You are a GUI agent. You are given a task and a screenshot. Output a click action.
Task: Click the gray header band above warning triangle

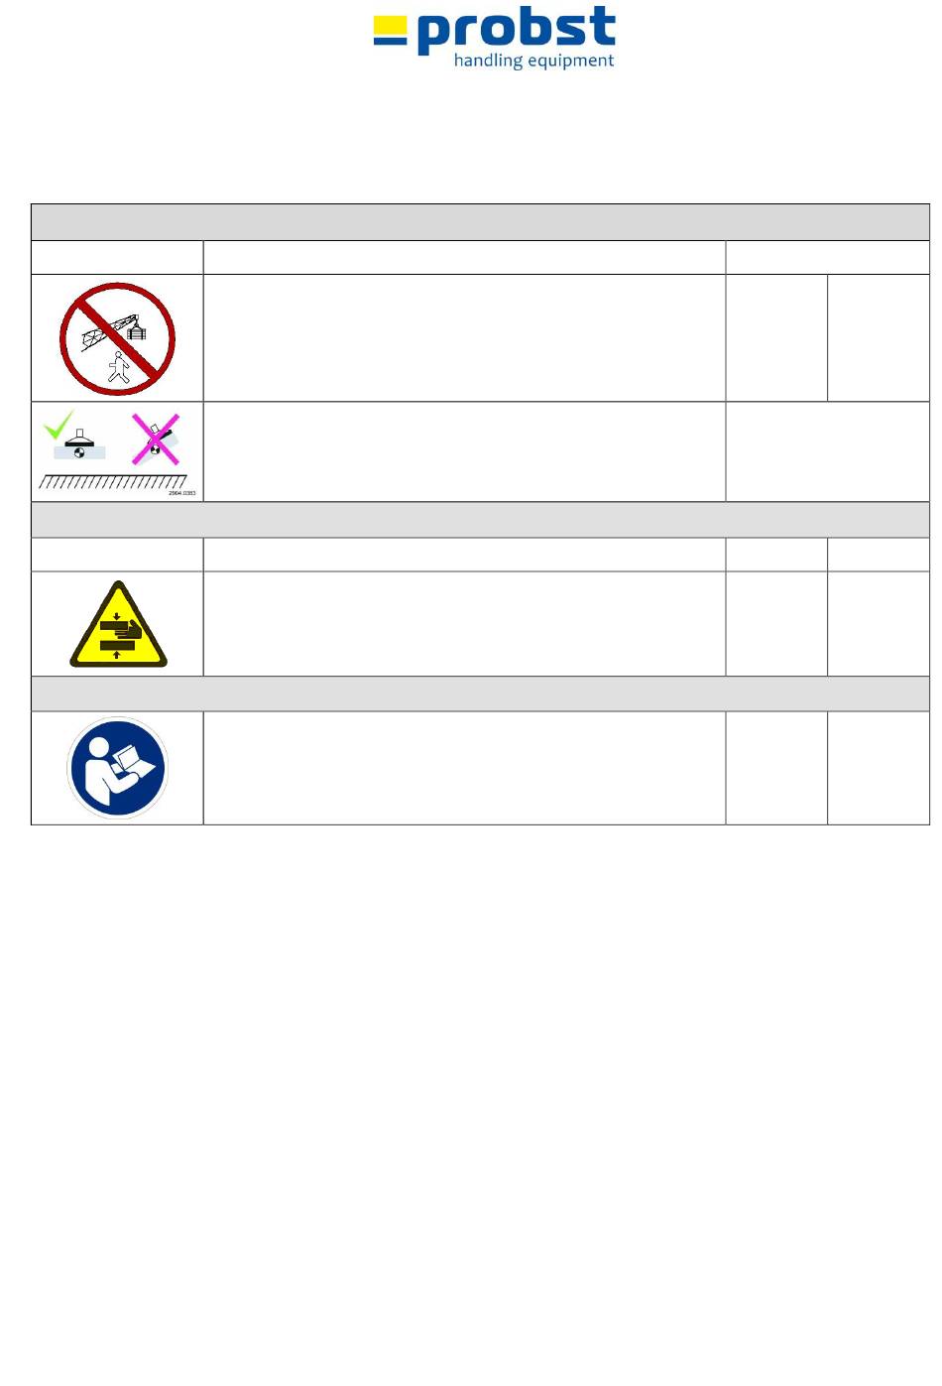(480, 520)
